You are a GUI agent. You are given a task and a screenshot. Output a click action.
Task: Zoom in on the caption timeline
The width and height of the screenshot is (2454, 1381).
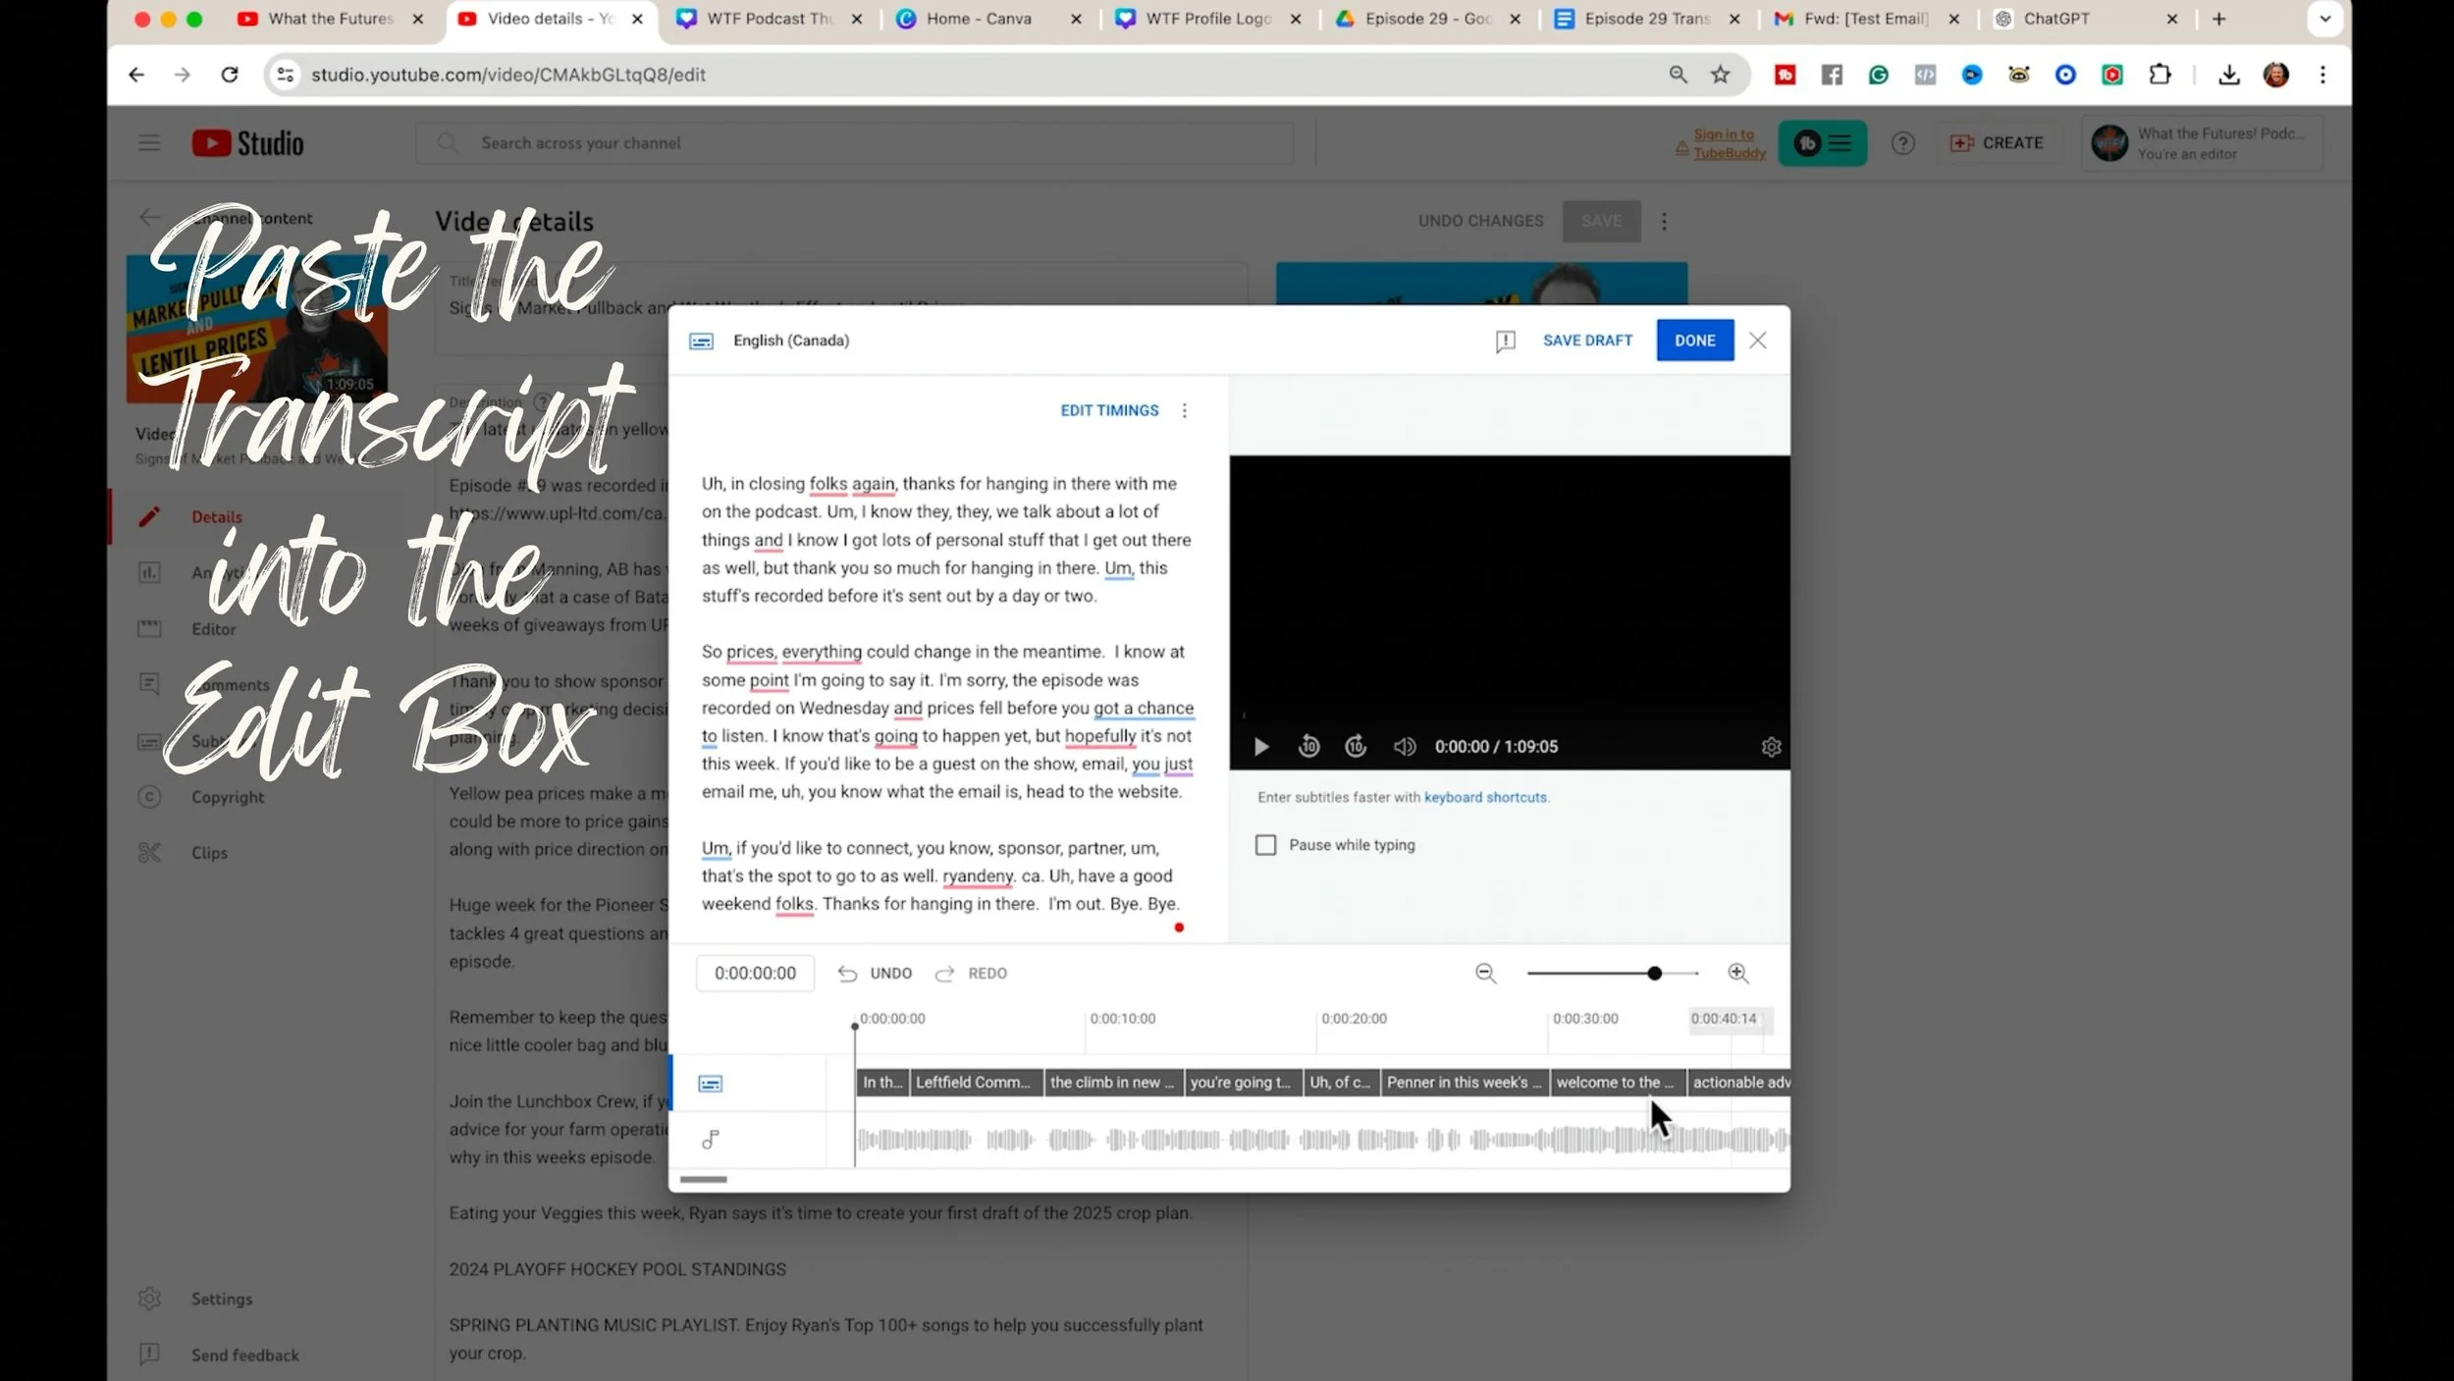[1737, 973]
